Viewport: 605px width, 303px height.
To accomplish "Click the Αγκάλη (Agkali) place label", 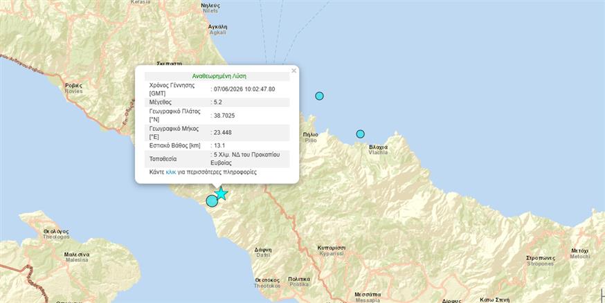I will coord(217,29).
